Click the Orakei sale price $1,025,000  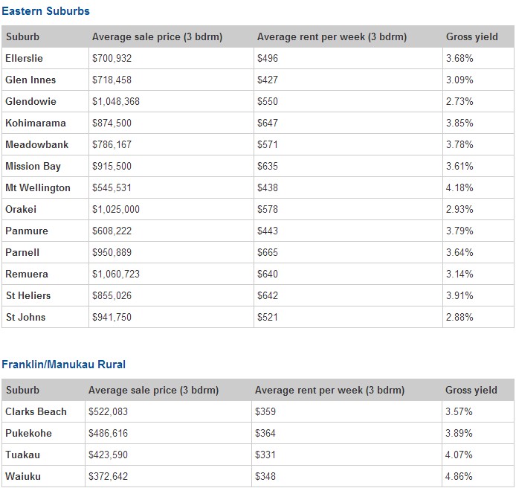click(115, 209)
